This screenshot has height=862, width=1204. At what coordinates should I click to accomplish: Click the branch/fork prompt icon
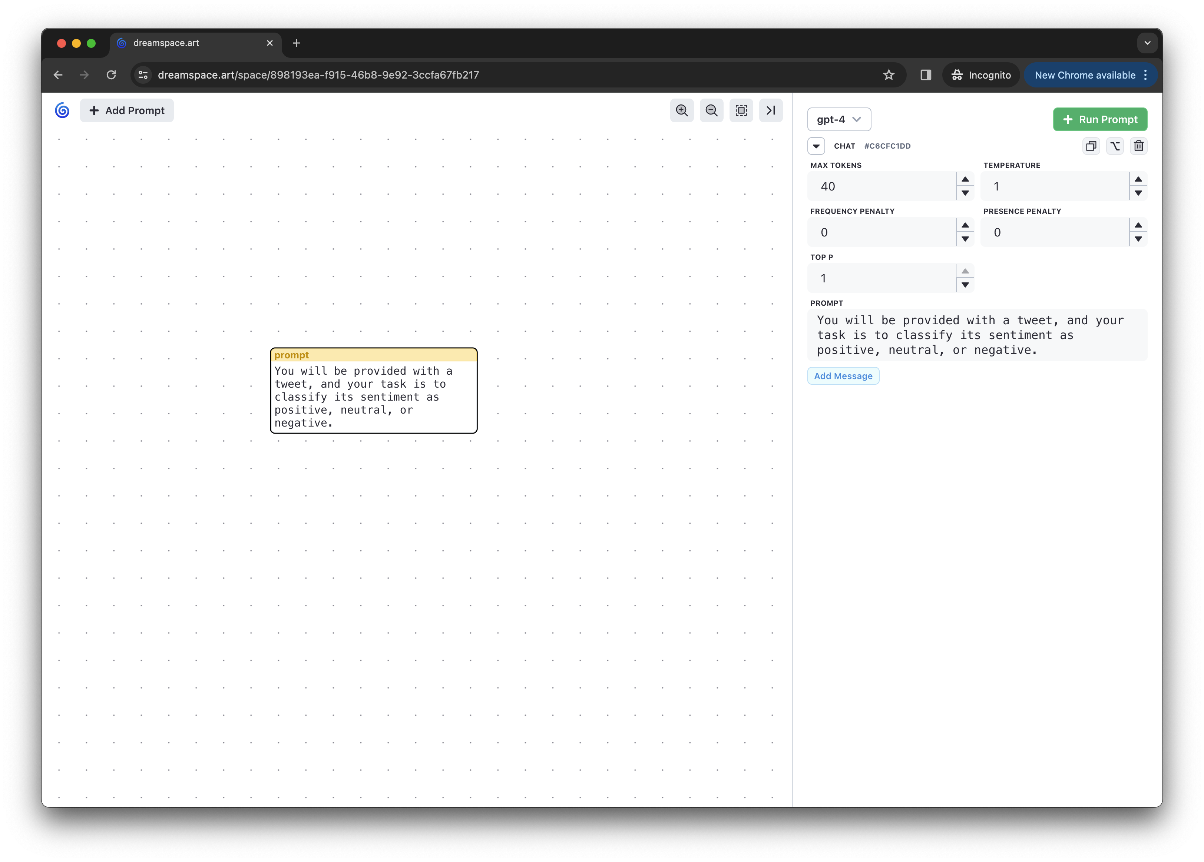click(1115, 146)
